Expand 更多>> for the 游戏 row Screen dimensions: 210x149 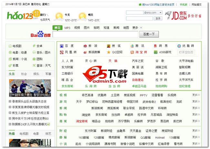click(x=196, y=101)
